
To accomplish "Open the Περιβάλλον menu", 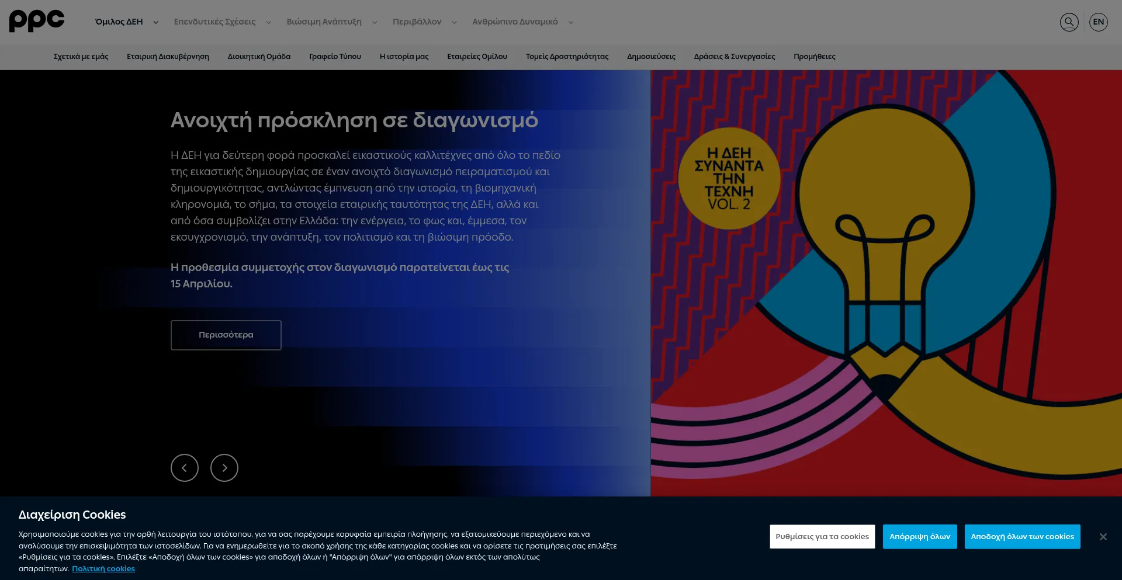I will click(417, 22).
